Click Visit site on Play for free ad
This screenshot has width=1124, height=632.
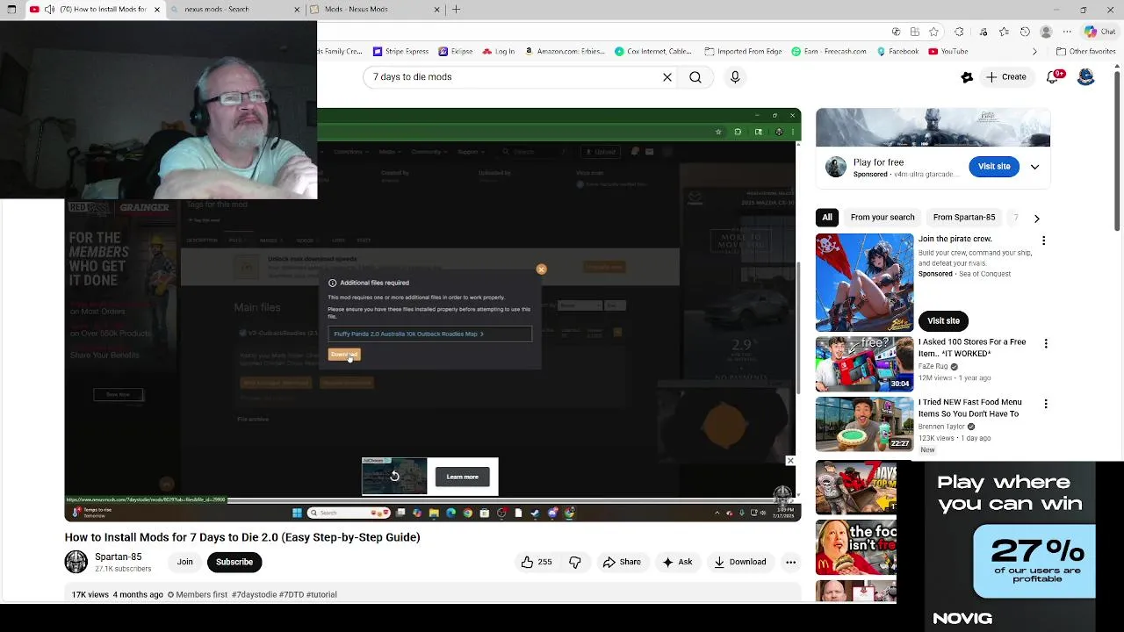point(994,167)
